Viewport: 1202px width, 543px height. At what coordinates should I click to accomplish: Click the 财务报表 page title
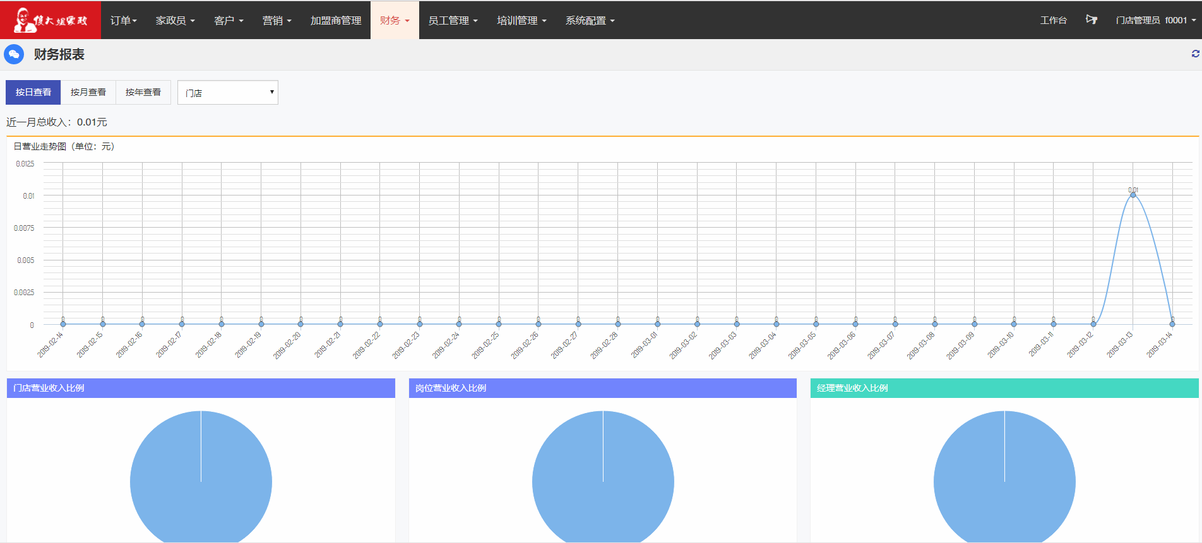tap(59, 54)
